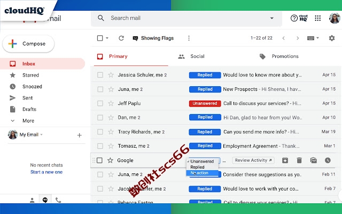Viewport: 342px width, 214px height.
Task: Star the Tomasz email
Action: (x=111, y=146)
